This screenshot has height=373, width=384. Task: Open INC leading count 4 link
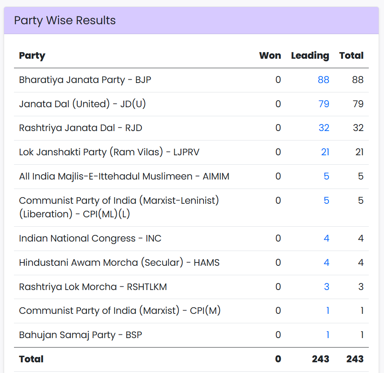326,239
